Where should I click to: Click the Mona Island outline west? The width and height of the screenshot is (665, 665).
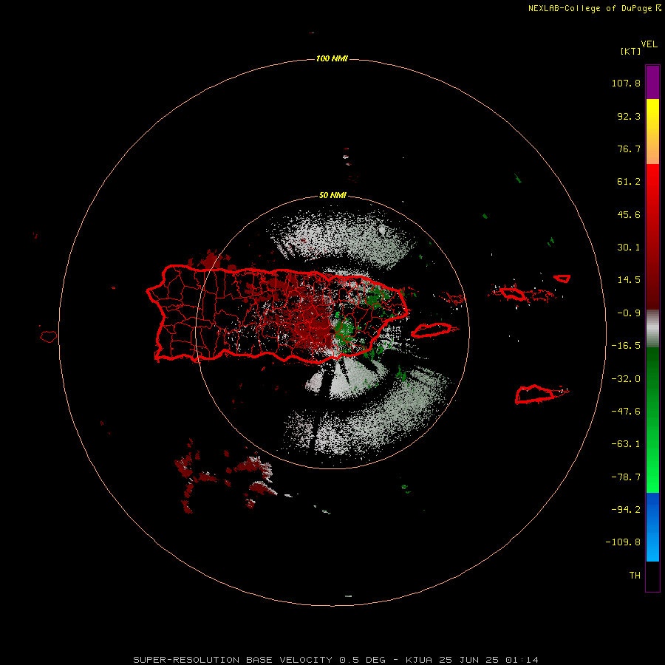(49, 337)
